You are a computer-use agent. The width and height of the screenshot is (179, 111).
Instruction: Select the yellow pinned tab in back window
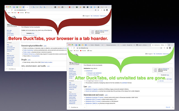point(20,7)
